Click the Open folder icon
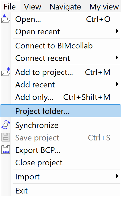 click(5, 19)
